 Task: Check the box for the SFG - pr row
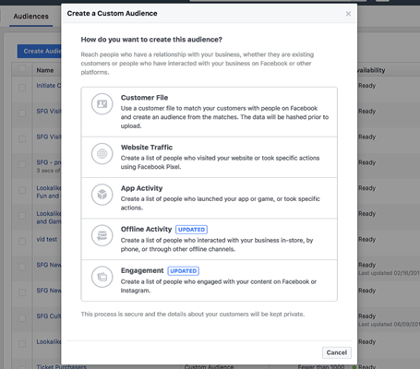[x=22, y=164]
